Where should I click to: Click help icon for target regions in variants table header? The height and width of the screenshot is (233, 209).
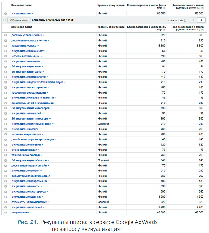pos(202,30)
